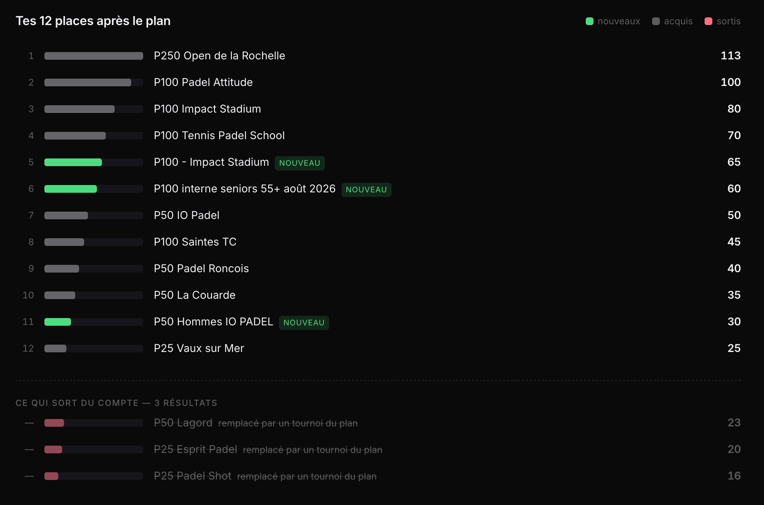Click NOUVEAU badge beside seniors 55+ août 2026
764x505 pixels.
click(x=366, y=189)
